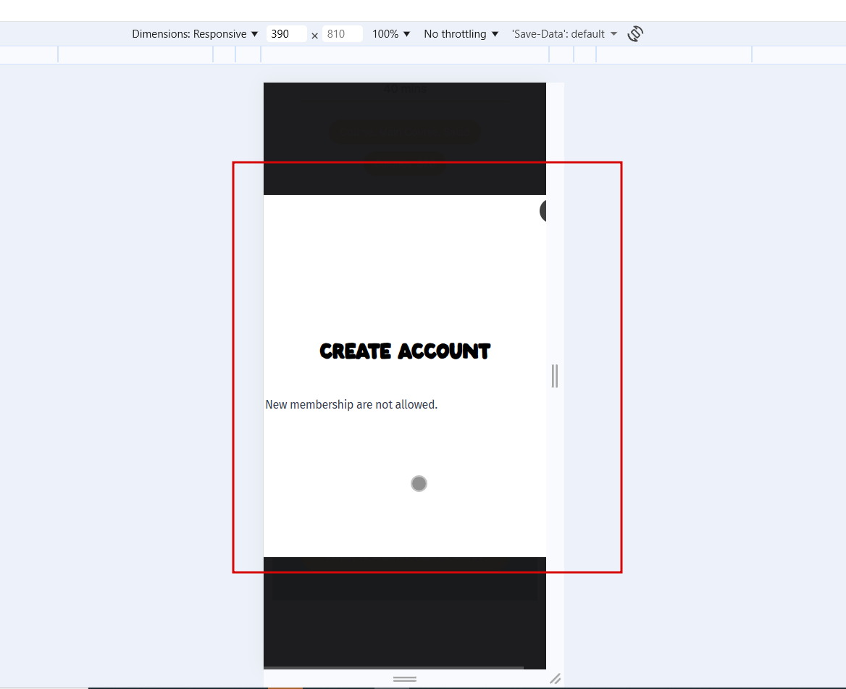The image size is (846, 689).
Task: Click the corner diagonal resize handle
Action: point(555,679)
